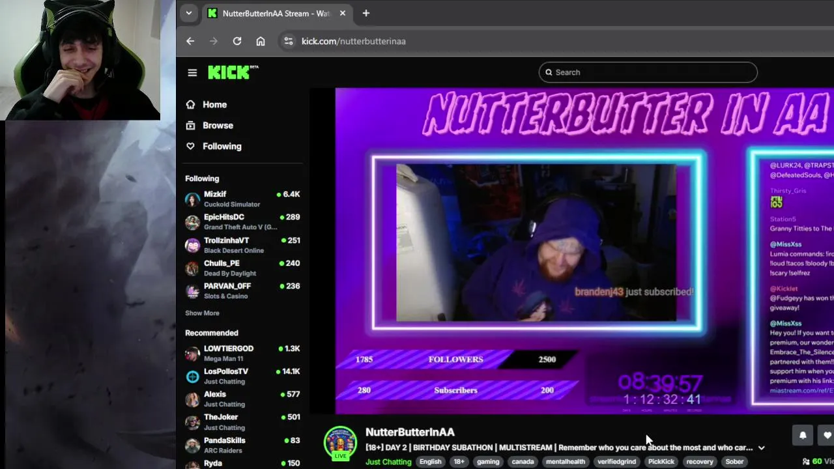Open Mizkif's channel avatar

coord(192,199)
